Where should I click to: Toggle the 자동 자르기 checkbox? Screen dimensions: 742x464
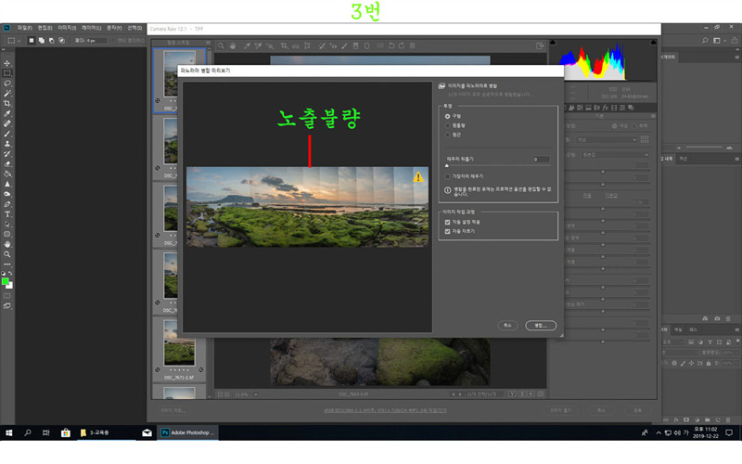click(x=447, y=231)
